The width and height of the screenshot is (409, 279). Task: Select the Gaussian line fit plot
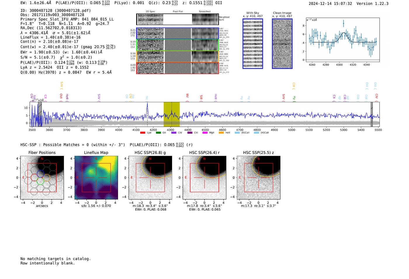pos(343,40)
